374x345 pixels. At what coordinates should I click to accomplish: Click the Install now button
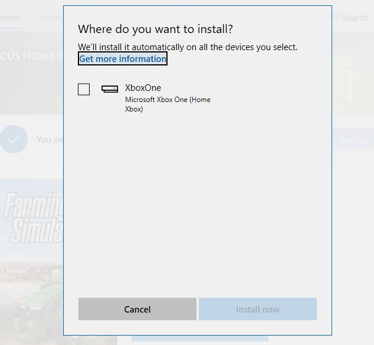pos(258,309)
